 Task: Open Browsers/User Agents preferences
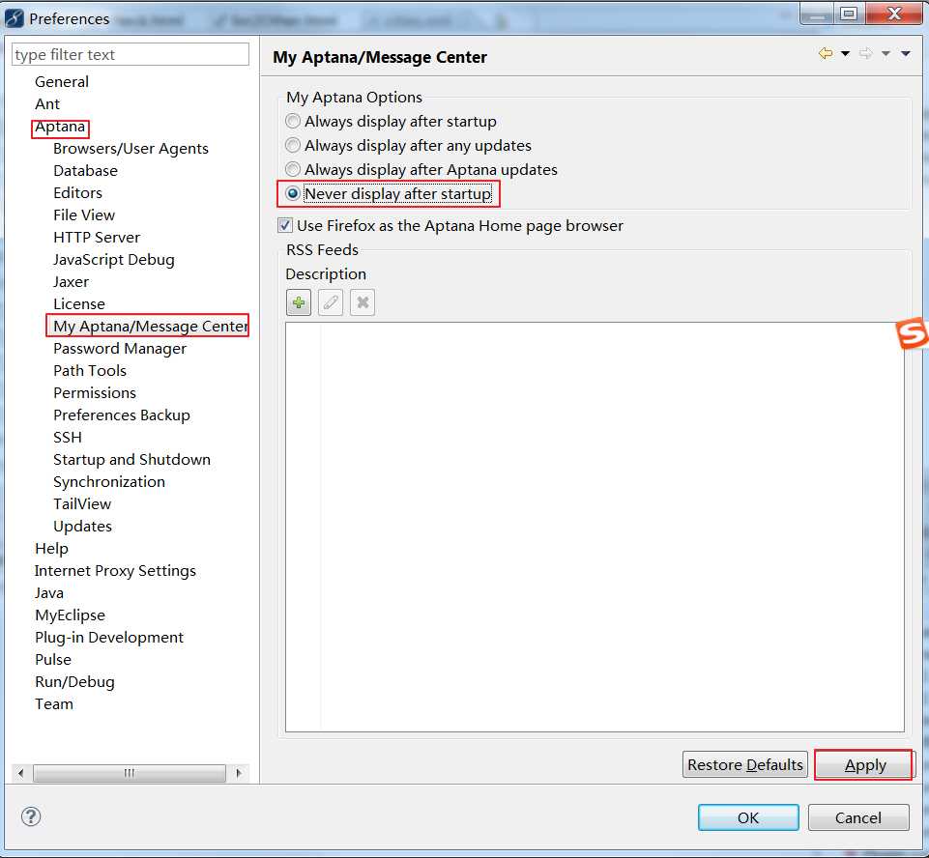[x=131, y=149]
